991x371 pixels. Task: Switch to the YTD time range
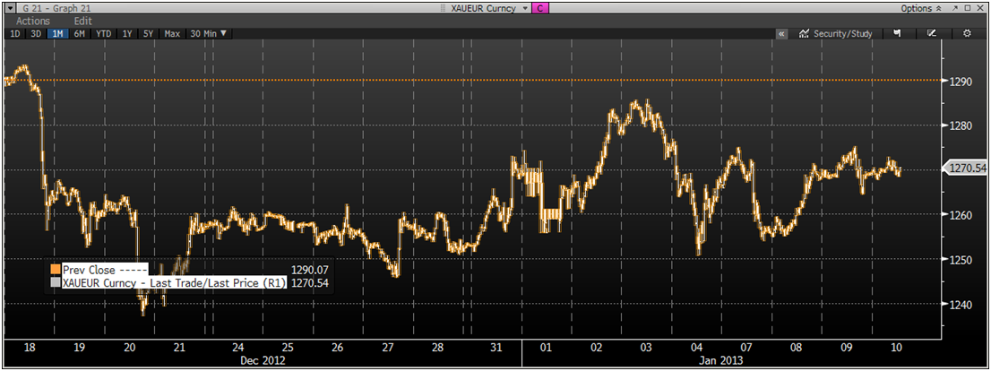[104, 33]
